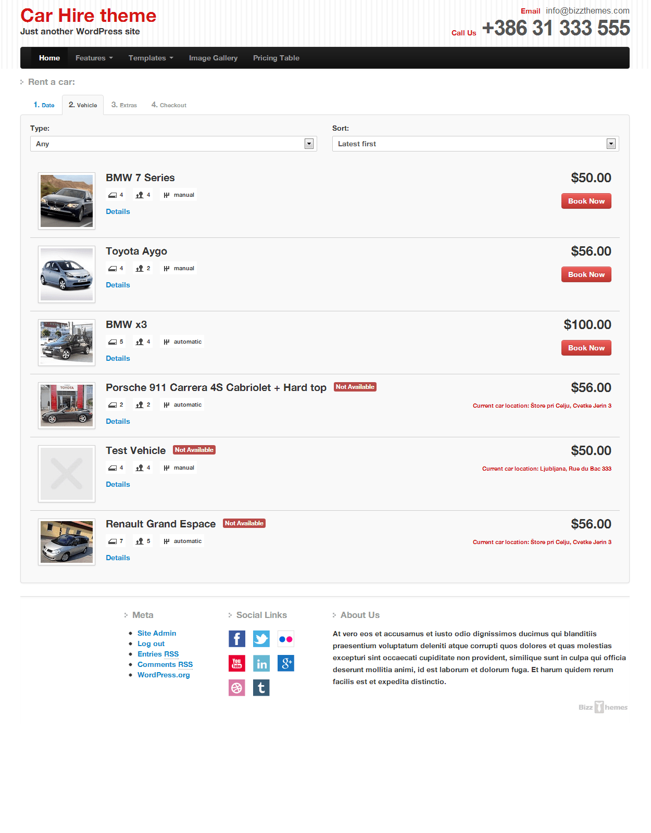
Task: Click the Not Available badge beside Porsche 911
Action: coord(355,387)
